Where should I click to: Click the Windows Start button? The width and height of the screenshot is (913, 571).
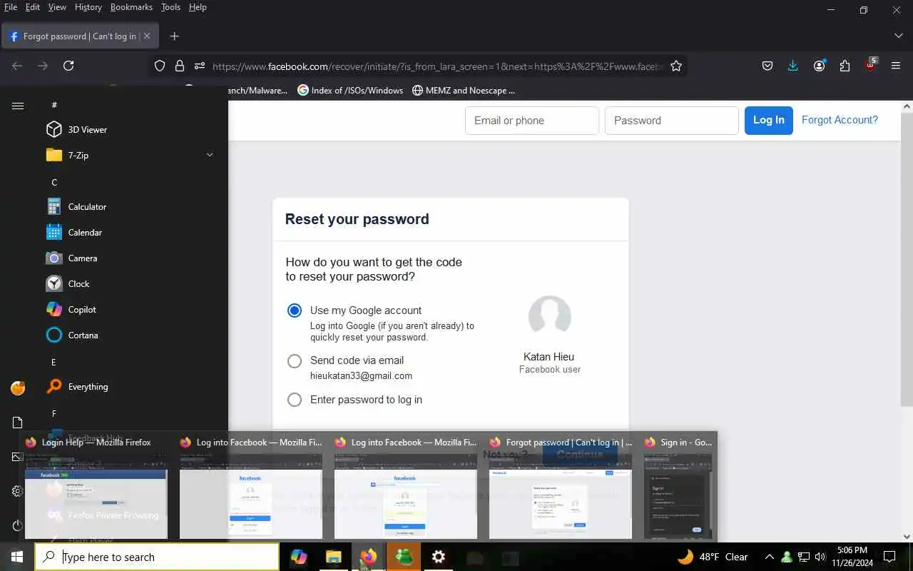coord(17,557)
